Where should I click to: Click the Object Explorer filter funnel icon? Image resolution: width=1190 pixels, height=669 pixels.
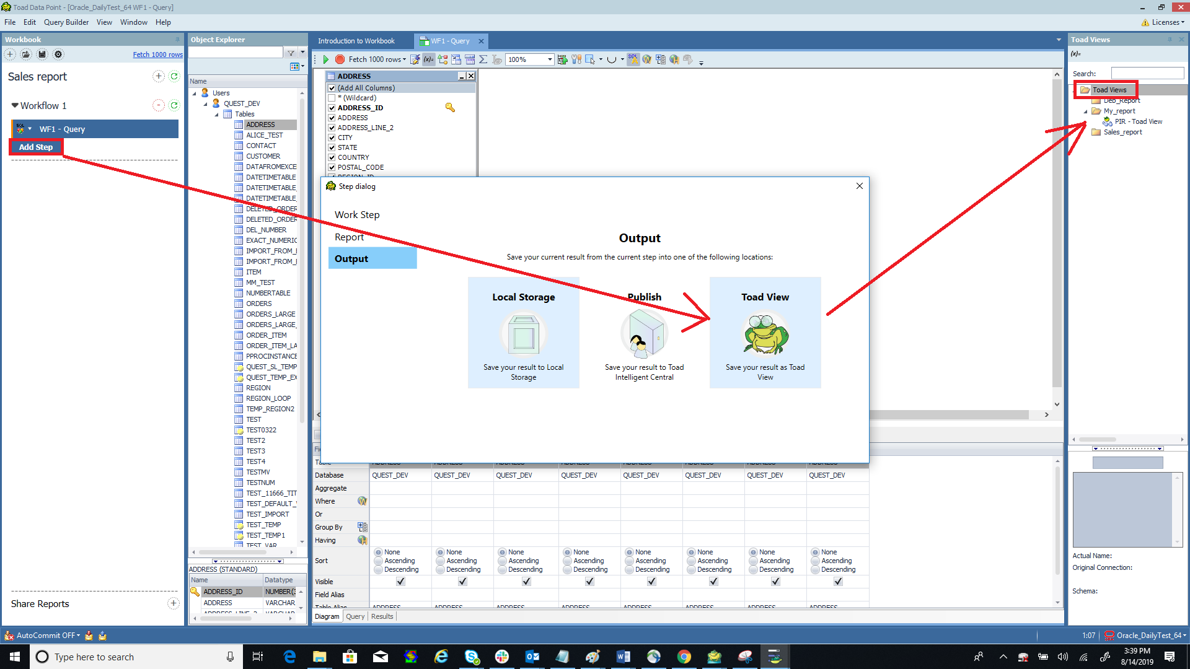[x=291, y=53]
